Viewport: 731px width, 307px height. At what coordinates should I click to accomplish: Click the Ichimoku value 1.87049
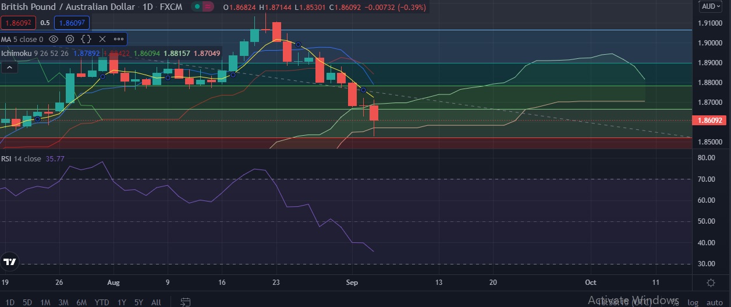pyautogui.click(x=207, y=53)
